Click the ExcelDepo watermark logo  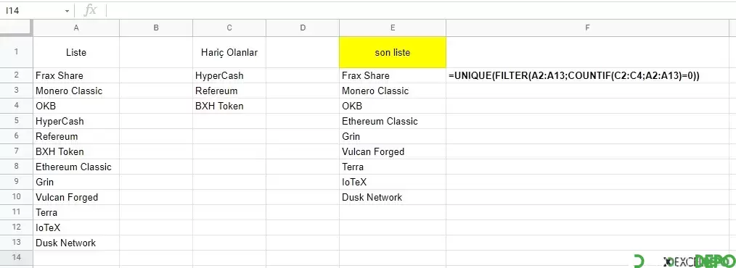tap(684, 261)
